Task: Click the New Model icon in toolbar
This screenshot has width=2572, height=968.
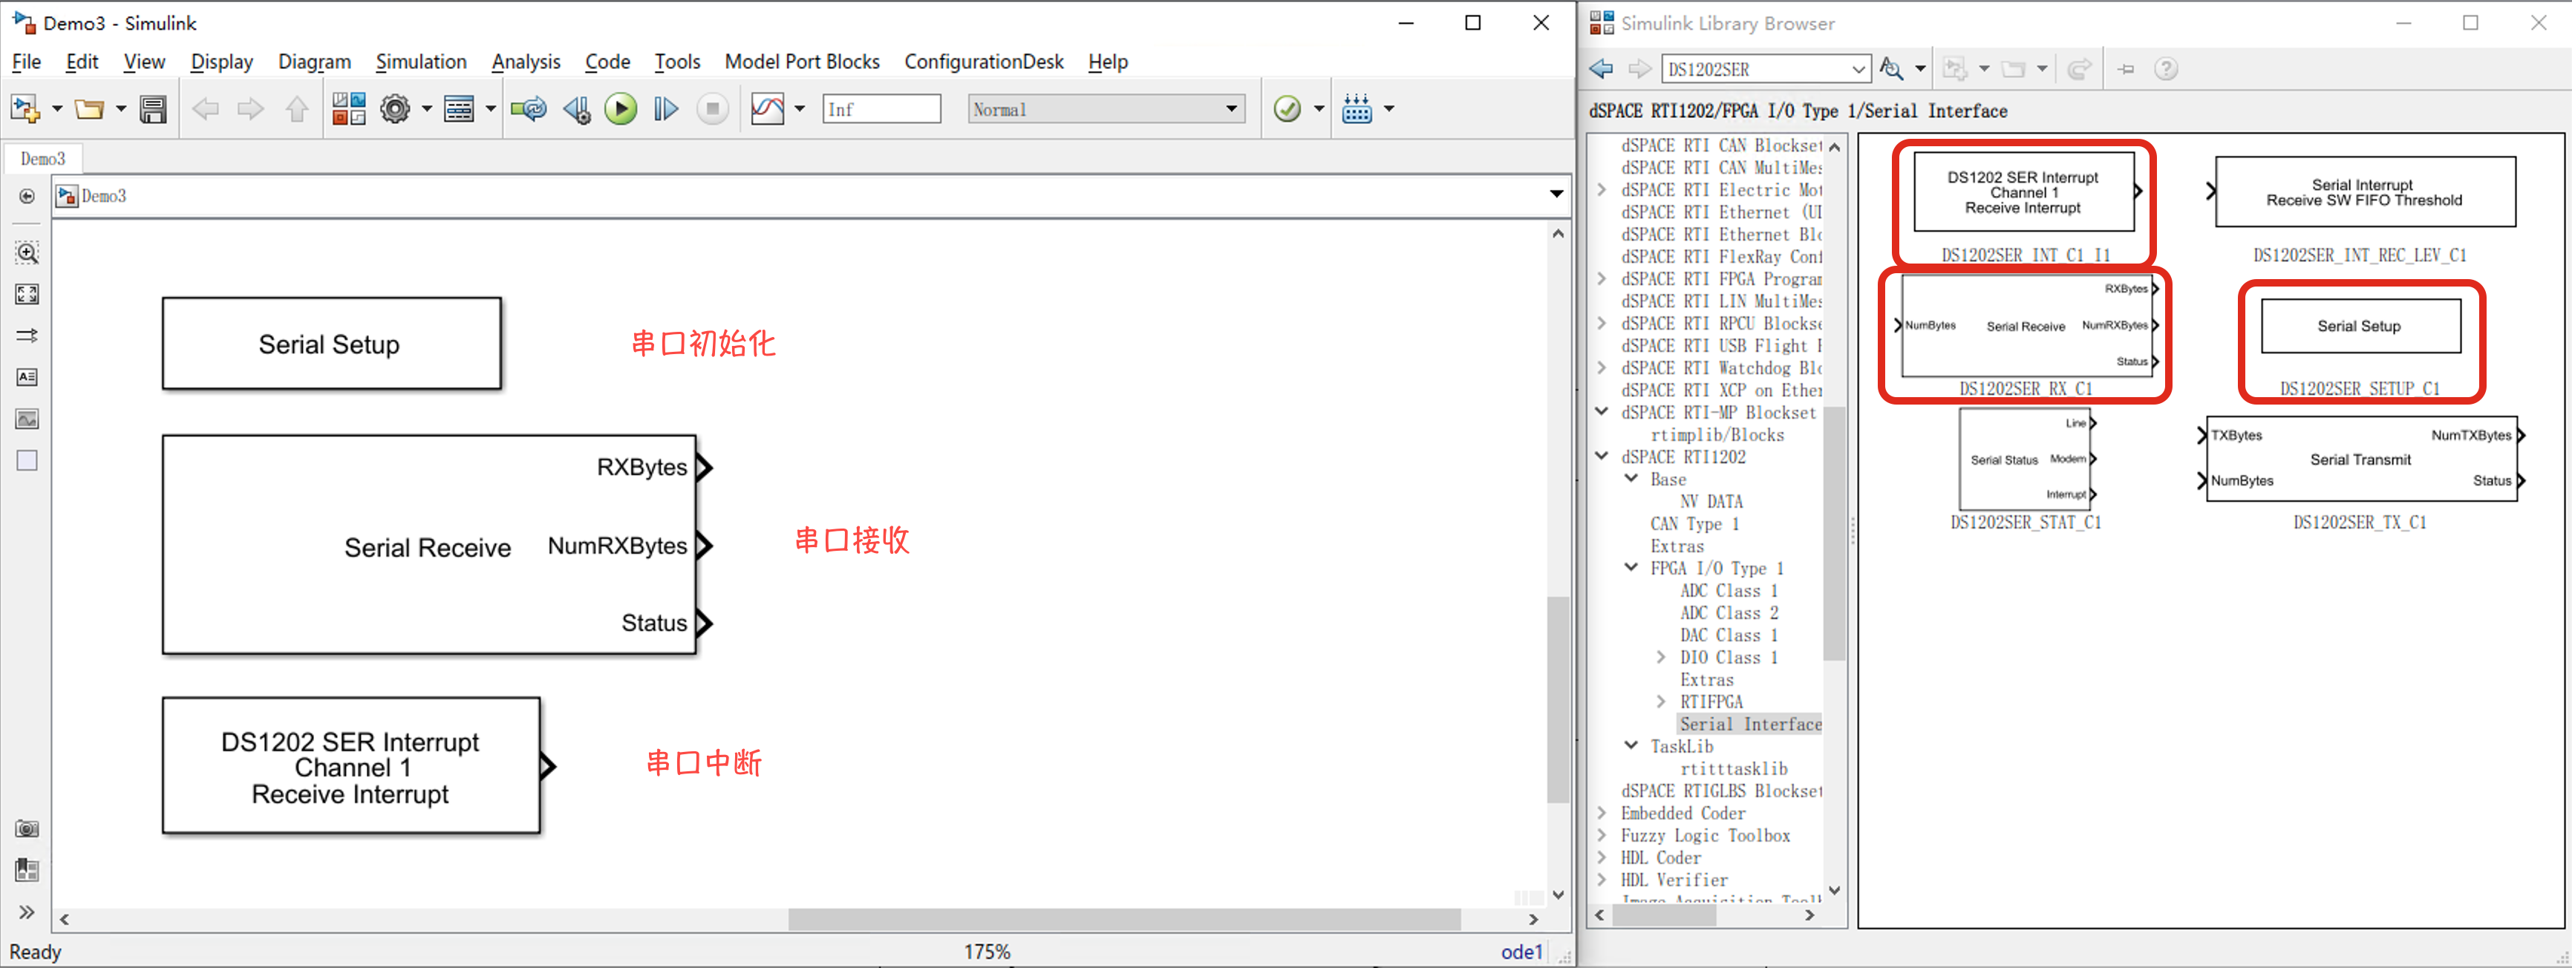Action: pyautogui.click(x=24, y=109)
